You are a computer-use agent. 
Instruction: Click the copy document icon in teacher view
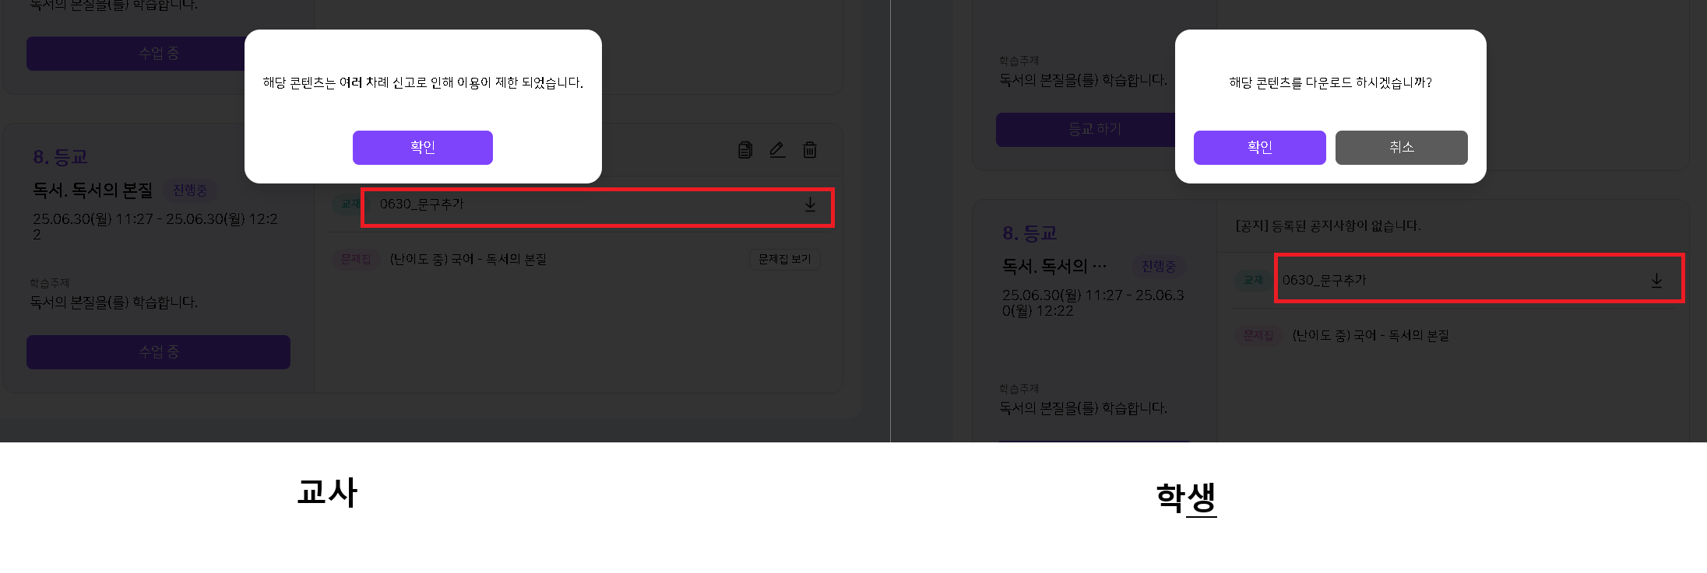click(745, 150)
